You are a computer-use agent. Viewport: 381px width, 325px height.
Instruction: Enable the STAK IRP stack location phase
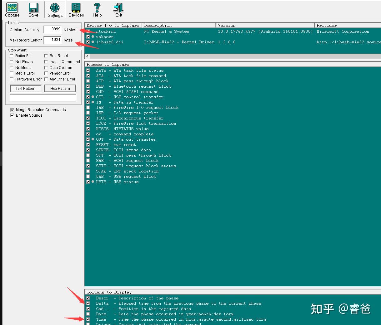point(88,171)
